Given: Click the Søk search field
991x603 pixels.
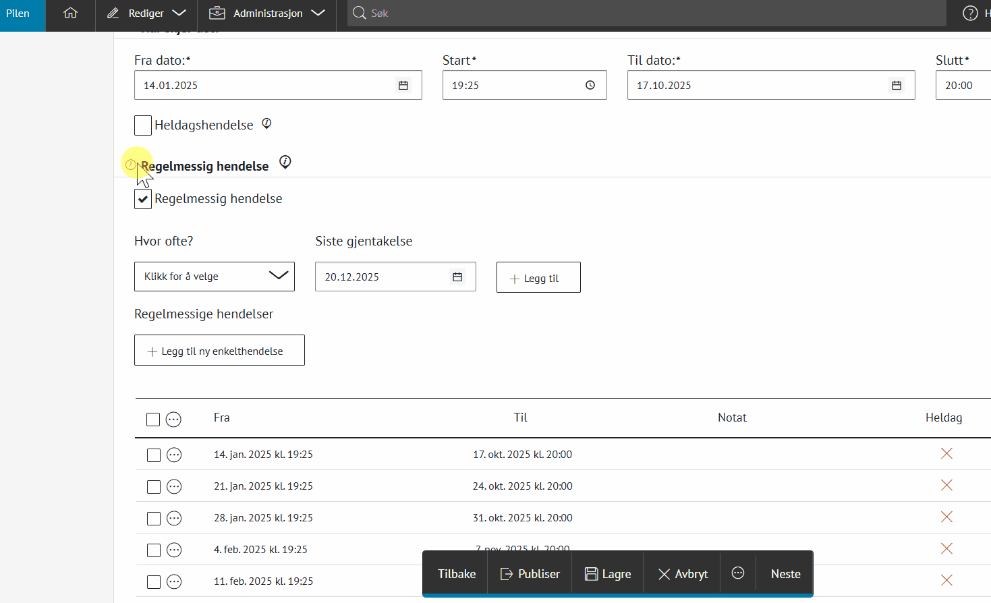Looking at the screenshot, I should (648, 13).
